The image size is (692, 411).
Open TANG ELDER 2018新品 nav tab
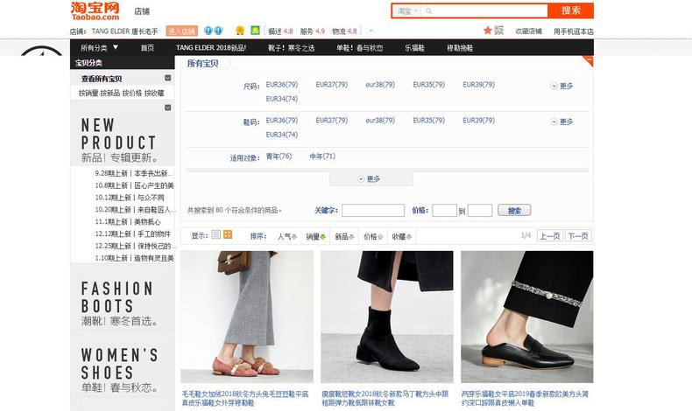click(211, 47)
